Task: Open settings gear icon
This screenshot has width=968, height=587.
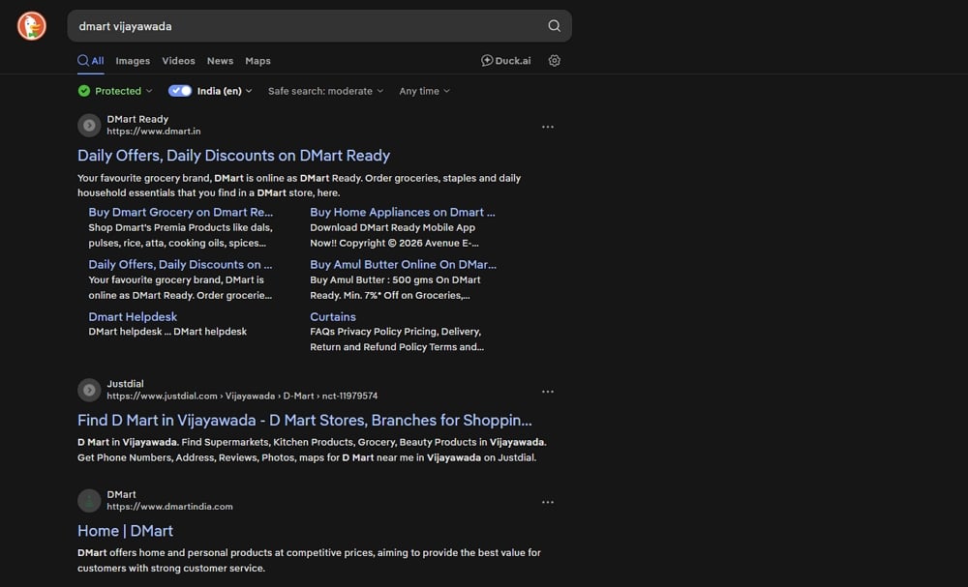Action: coord(555,60)
